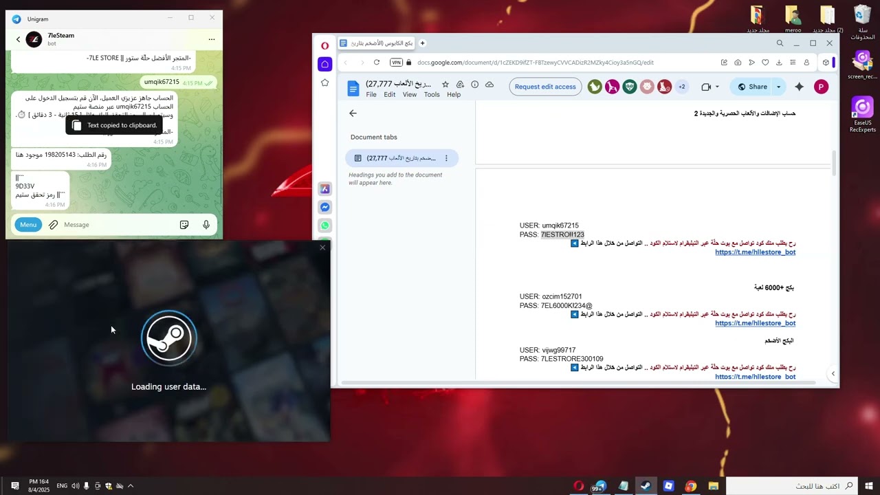Open Messenger in Opera sidebar

(325, 207)
